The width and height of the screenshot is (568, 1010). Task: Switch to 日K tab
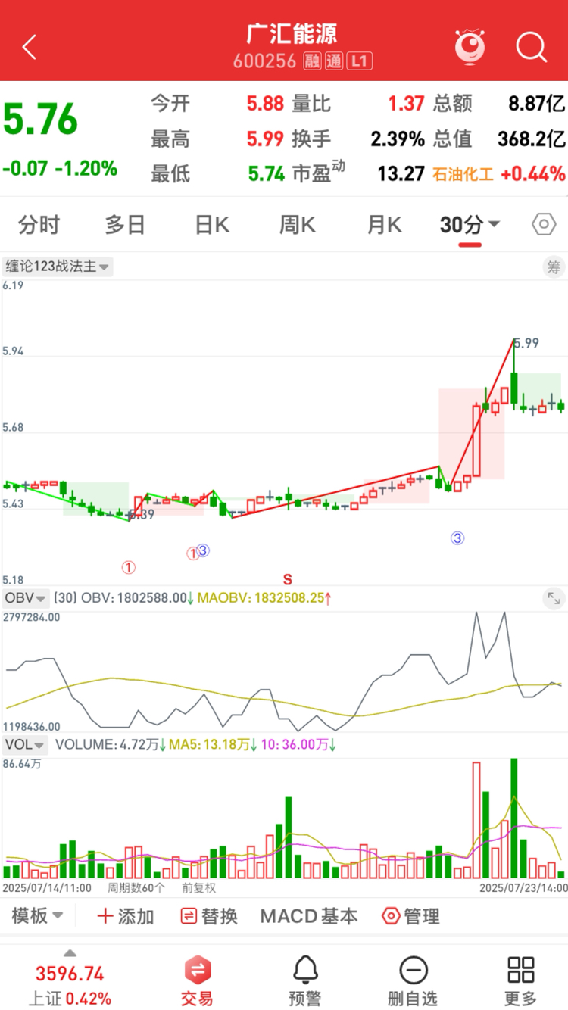212,225
